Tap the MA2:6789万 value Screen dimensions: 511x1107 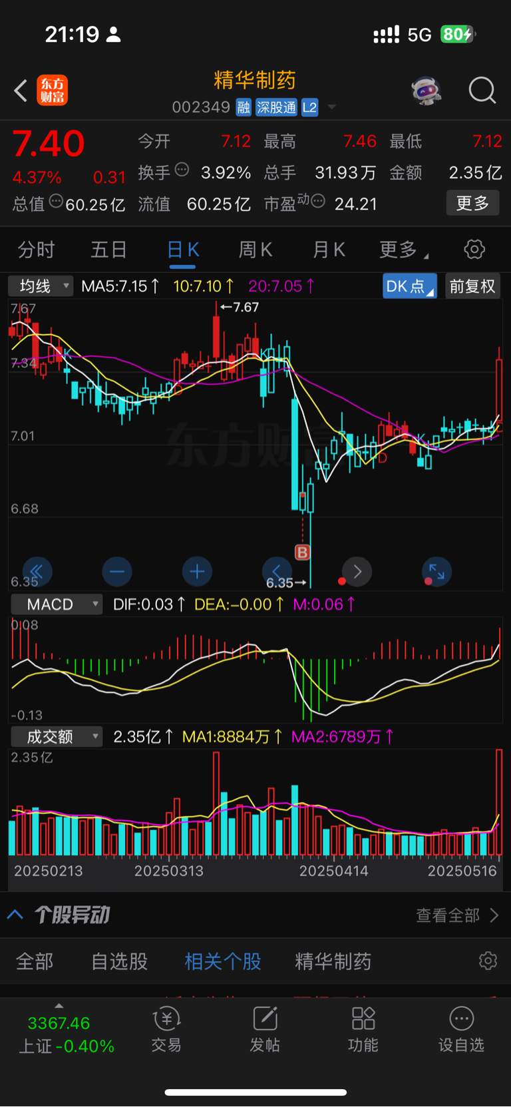pos(343,737)
